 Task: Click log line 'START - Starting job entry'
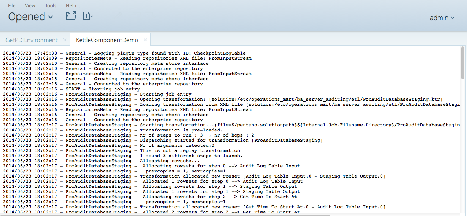(x=71, y=89)
